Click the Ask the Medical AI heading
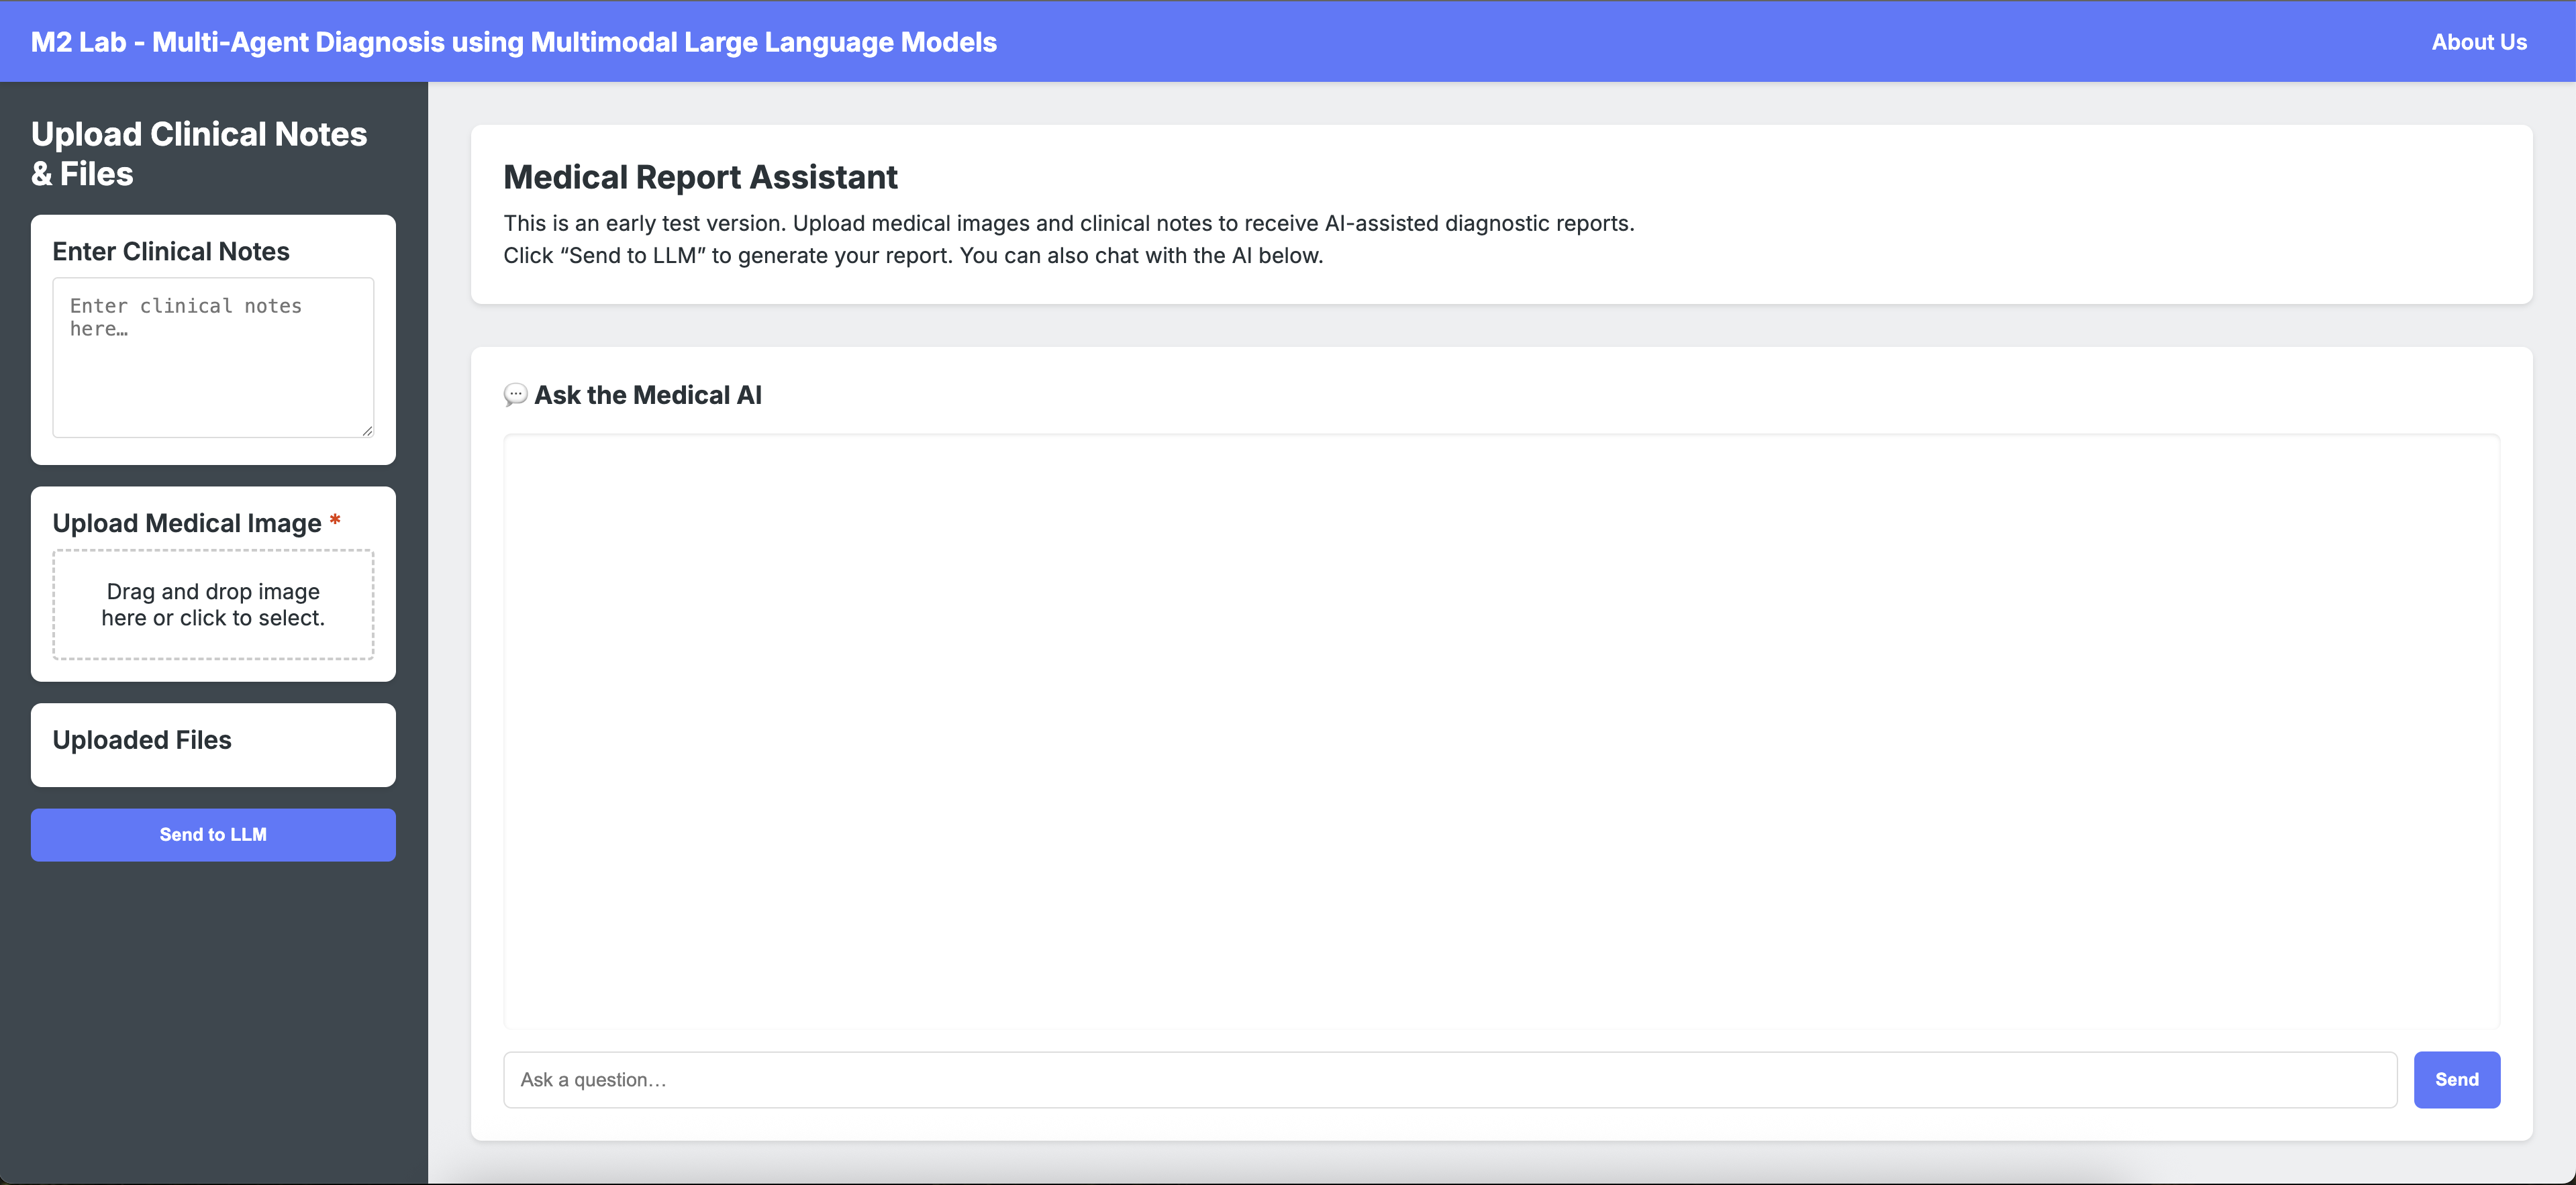This screenshot has width=2576, height=1185. point(647,395)
